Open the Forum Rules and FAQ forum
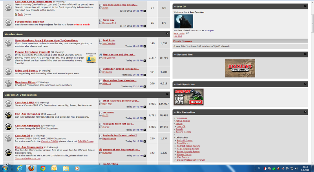This screenshot has height=172, width=314. 29,21
